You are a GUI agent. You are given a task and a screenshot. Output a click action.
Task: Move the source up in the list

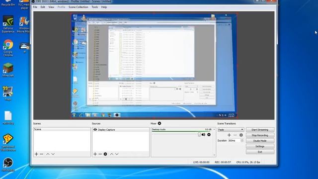(112, 154)
